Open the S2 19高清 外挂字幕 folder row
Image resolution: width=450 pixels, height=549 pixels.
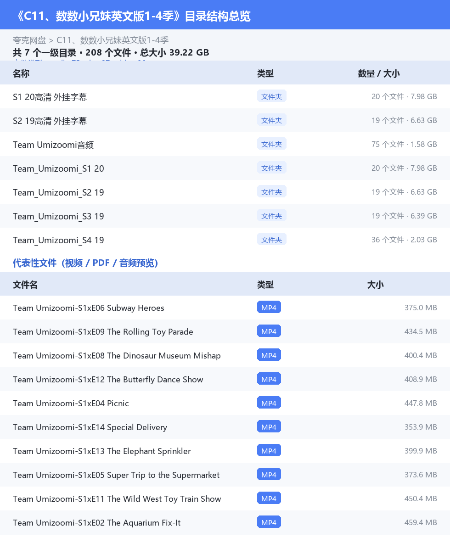[225, 120]
